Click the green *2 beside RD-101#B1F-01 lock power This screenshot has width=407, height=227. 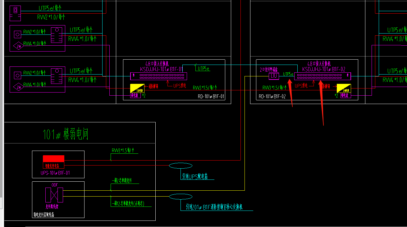144,96
